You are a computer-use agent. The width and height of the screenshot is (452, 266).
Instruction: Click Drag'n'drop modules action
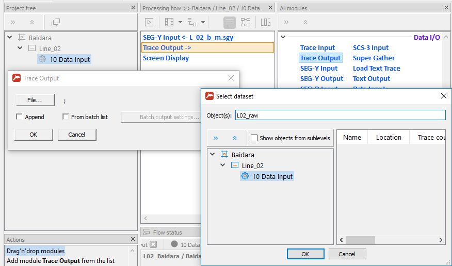[x=36, y=251]
